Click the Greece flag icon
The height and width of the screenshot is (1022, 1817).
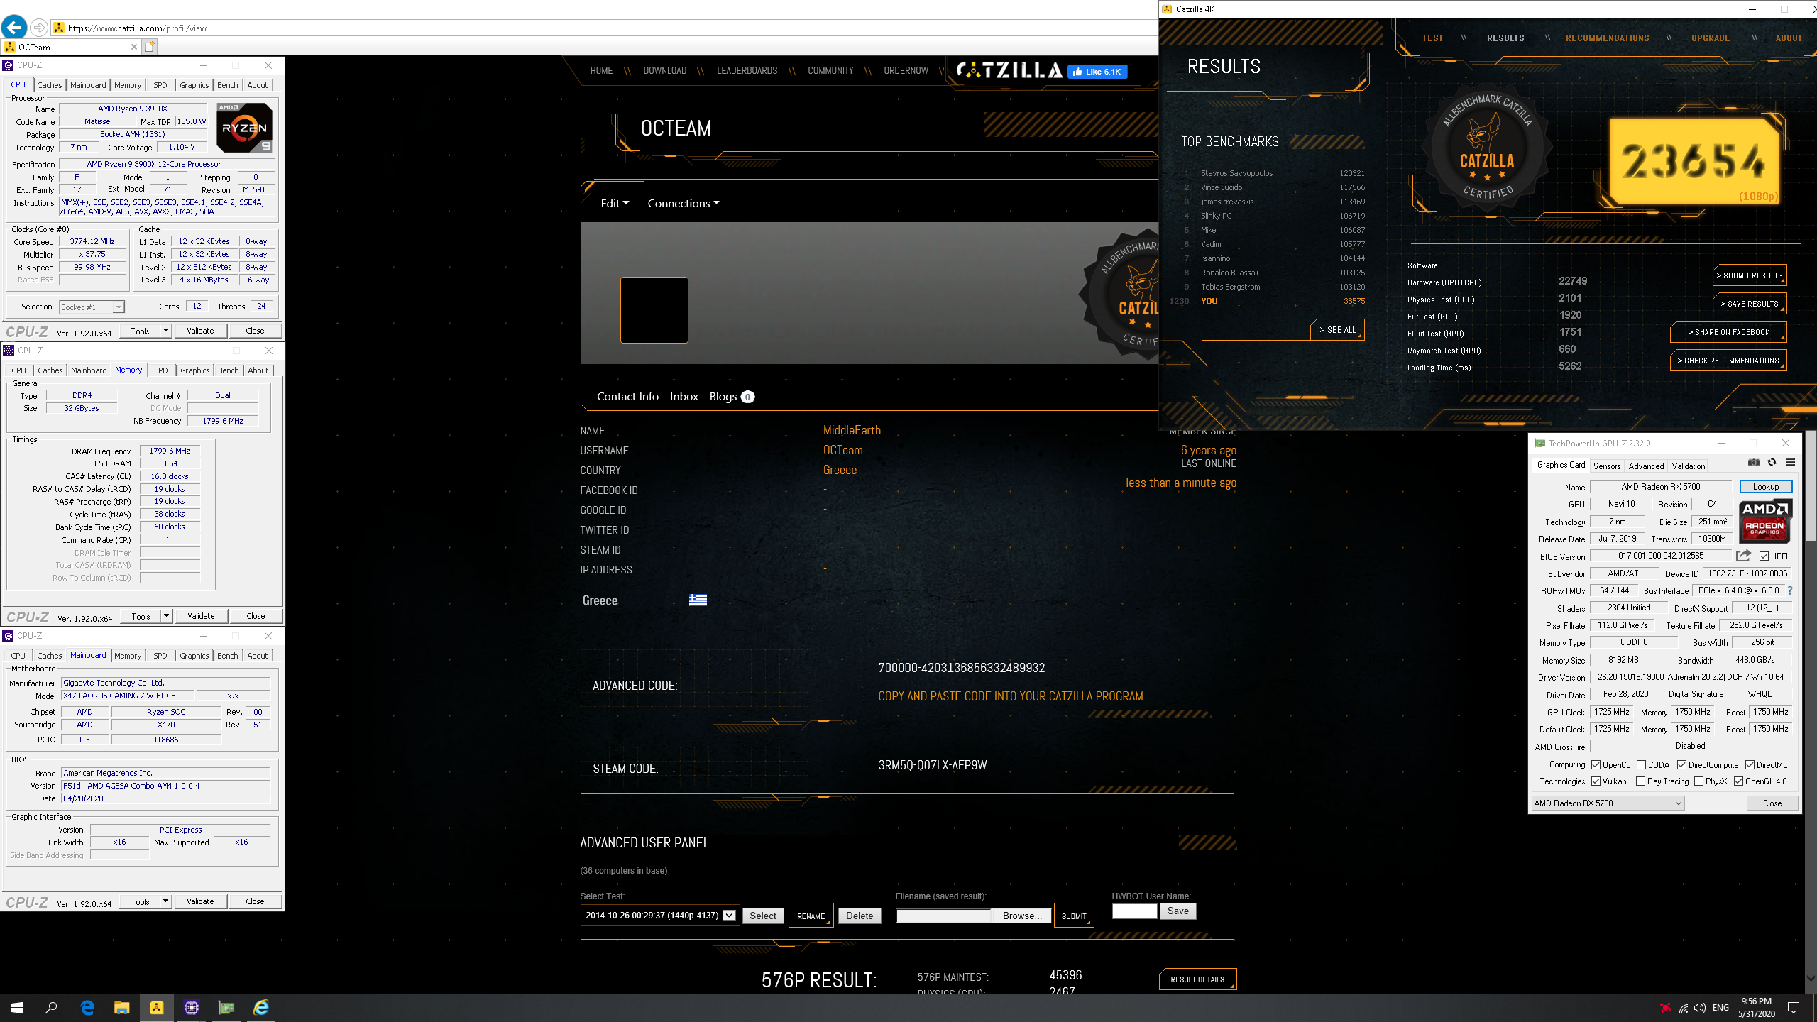(698, 600)
